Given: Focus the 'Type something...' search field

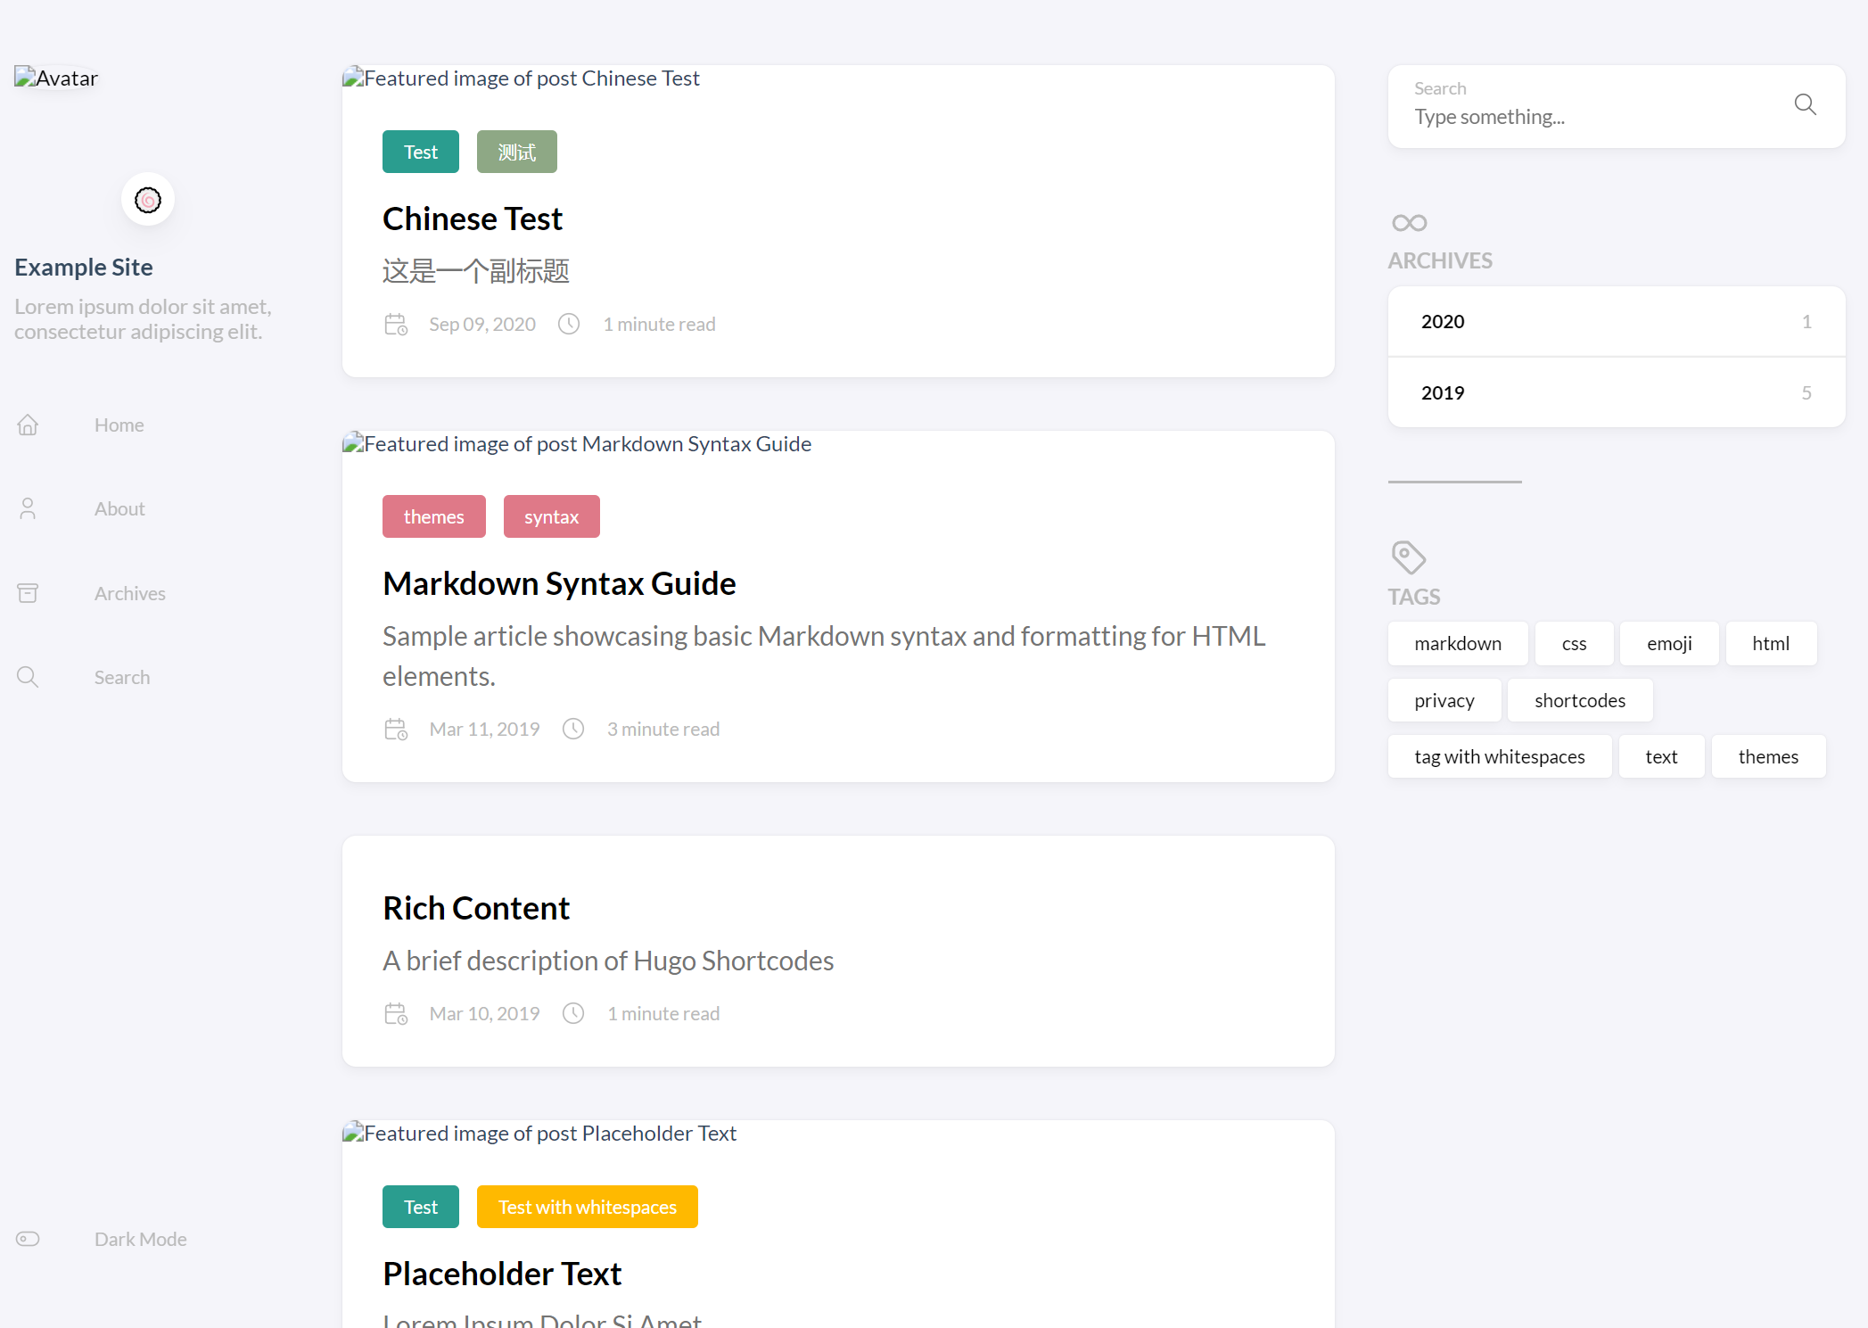Looking at the screenshot, I should click(1587, 117).
